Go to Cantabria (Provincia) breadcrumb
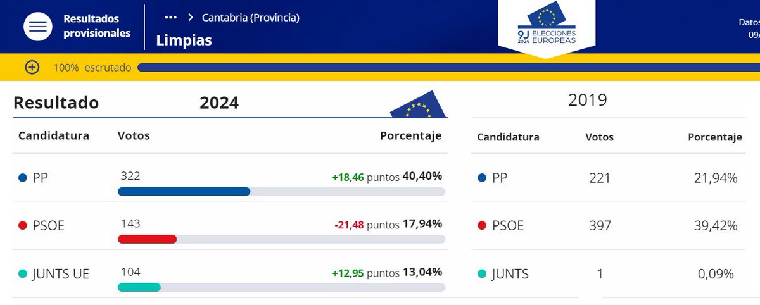This screenshot has width=760, height=305. [x=251, y=18]
